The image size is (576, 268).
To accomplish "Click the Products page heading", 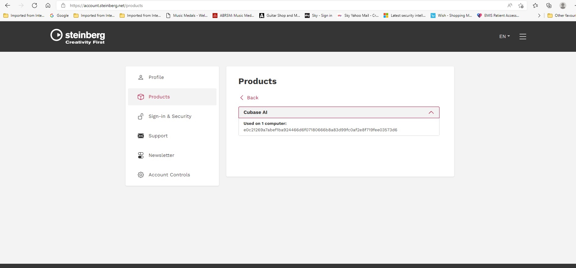I will coord(257,81).
